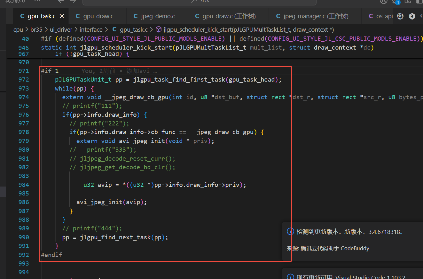
Task: Click __jpeg_draw_cb_gpu in the line 974 extern declaration
Action: click(136, 97)
